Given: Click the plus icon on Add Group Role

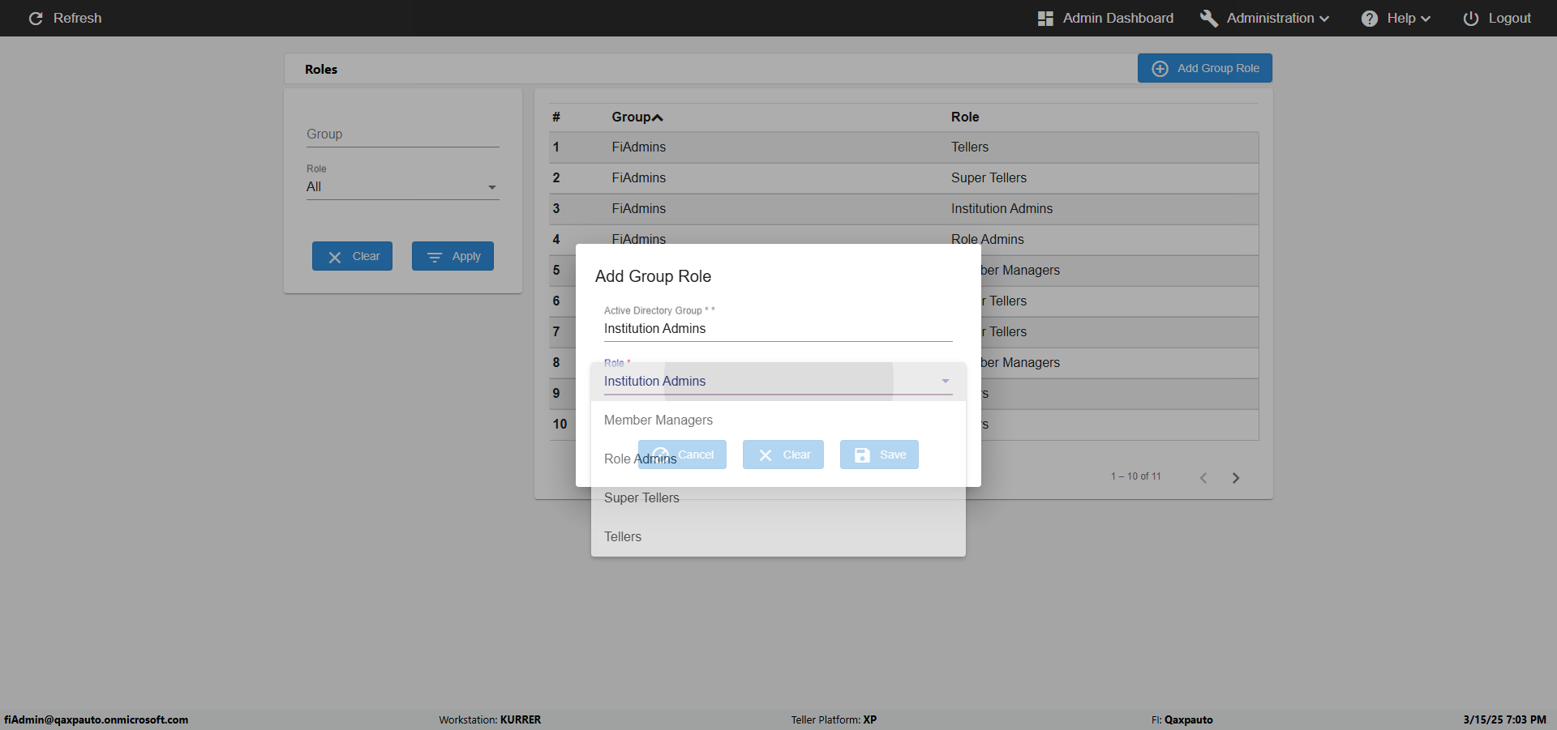Looking at the screenshot, I should click(1160, 68).
